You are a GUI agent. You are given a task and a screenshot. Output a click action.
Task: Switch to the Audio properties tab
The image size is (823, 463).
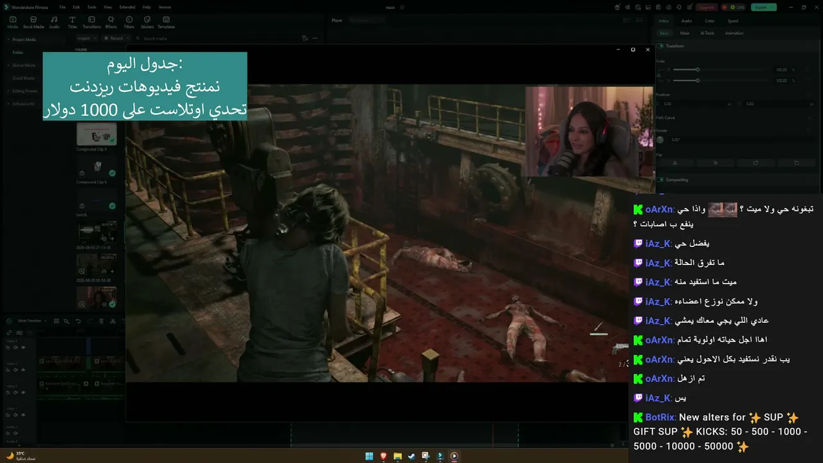(x=687, y=21)
